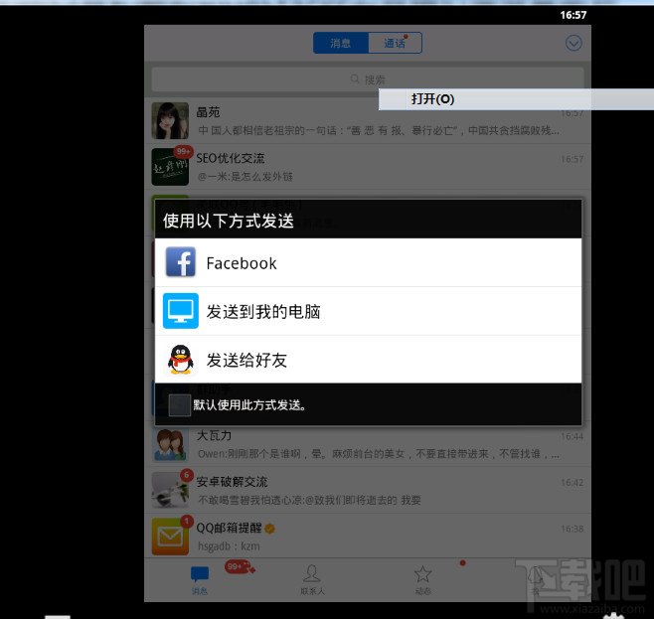Switch to the 通话 tab at top
Screen dimensions: 654x619
(395, 43)
